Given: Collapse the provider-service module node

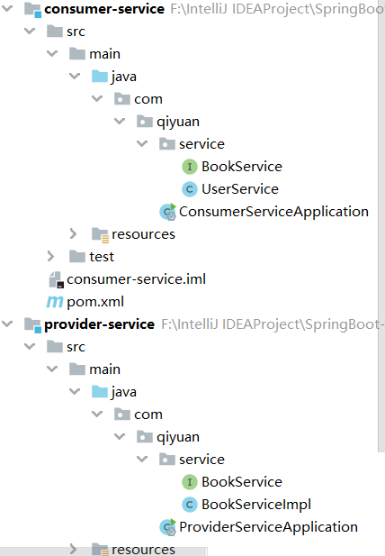Looking at the screenshot, I should 7,324.
